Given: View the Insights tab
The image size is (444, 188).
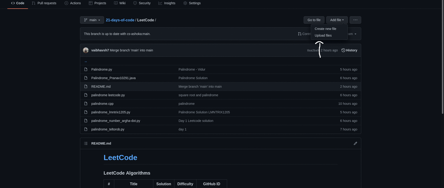Looking at the screenshot, I should (167, 3).
